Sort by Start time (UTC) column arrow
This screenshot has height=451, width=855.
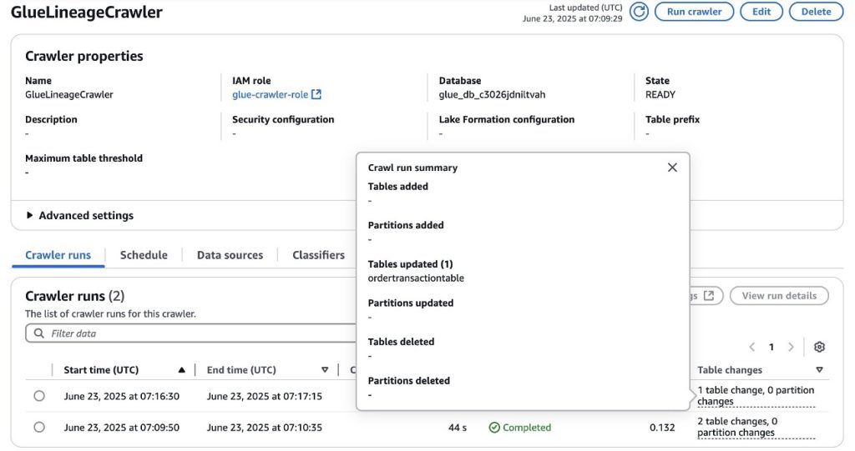tap(181, 370)
